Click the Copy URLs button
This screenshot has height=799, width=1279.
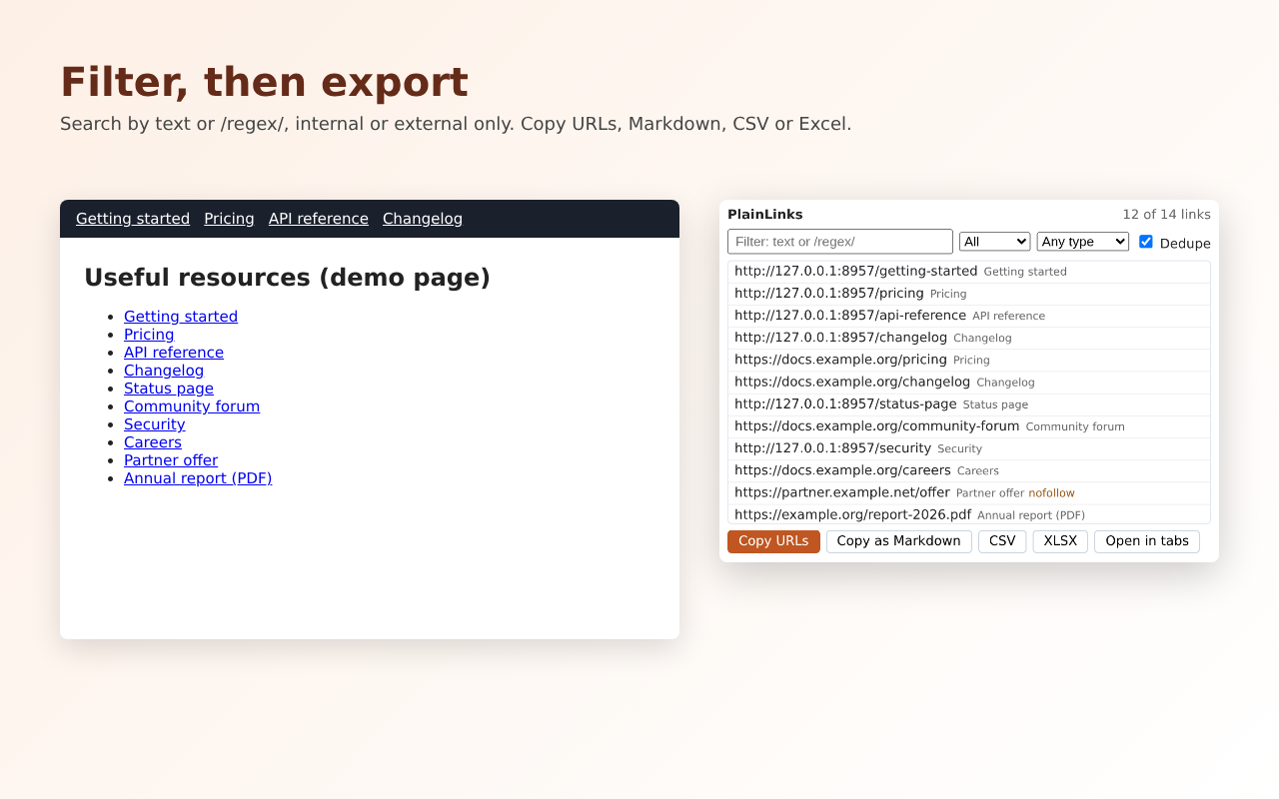click(773, 541)
